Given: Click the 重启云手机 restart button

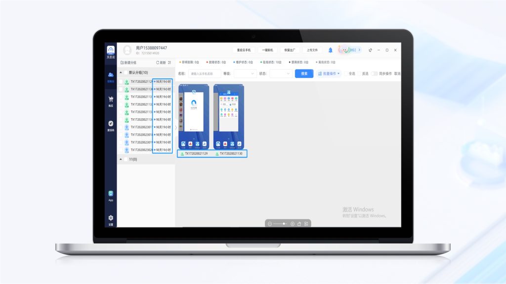Looking at the screenshot, I should tap(244, 50).
